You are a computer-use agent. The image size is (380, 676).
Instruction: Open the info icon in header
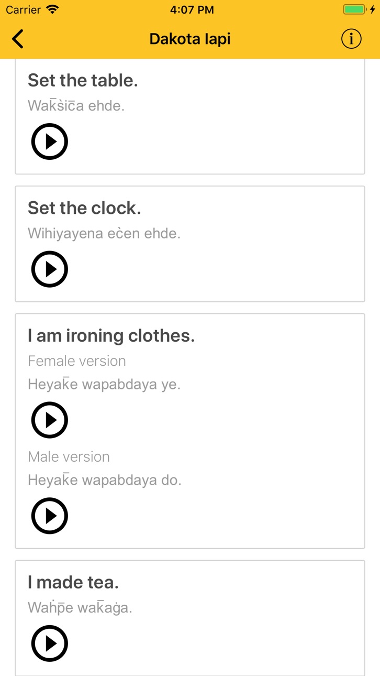click(x=351, y=39)
